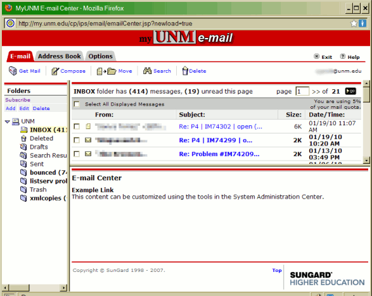
Task: Click the Size: column header
Action: coord(293,114)
